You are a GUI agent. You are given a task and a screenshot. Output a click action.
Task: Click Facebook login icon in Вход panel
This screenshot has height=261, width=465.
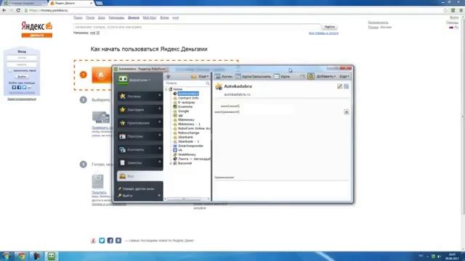pyautogui.click(x=19, y=87)
